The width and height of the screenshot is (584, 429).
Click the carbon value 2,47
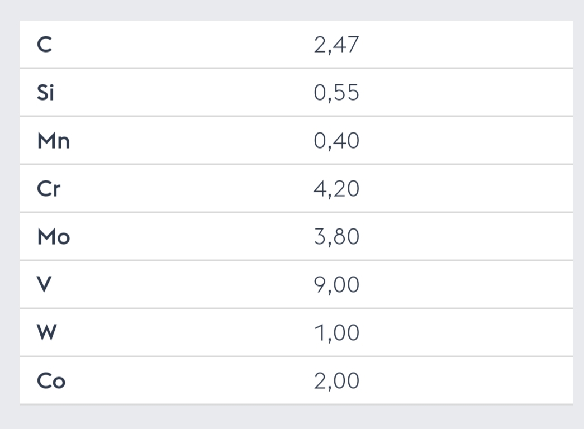(x=336, y=45)
